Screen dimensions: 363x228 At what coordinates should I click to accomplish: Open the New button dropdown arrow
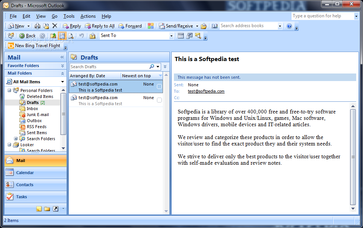[x=28, y=26]
